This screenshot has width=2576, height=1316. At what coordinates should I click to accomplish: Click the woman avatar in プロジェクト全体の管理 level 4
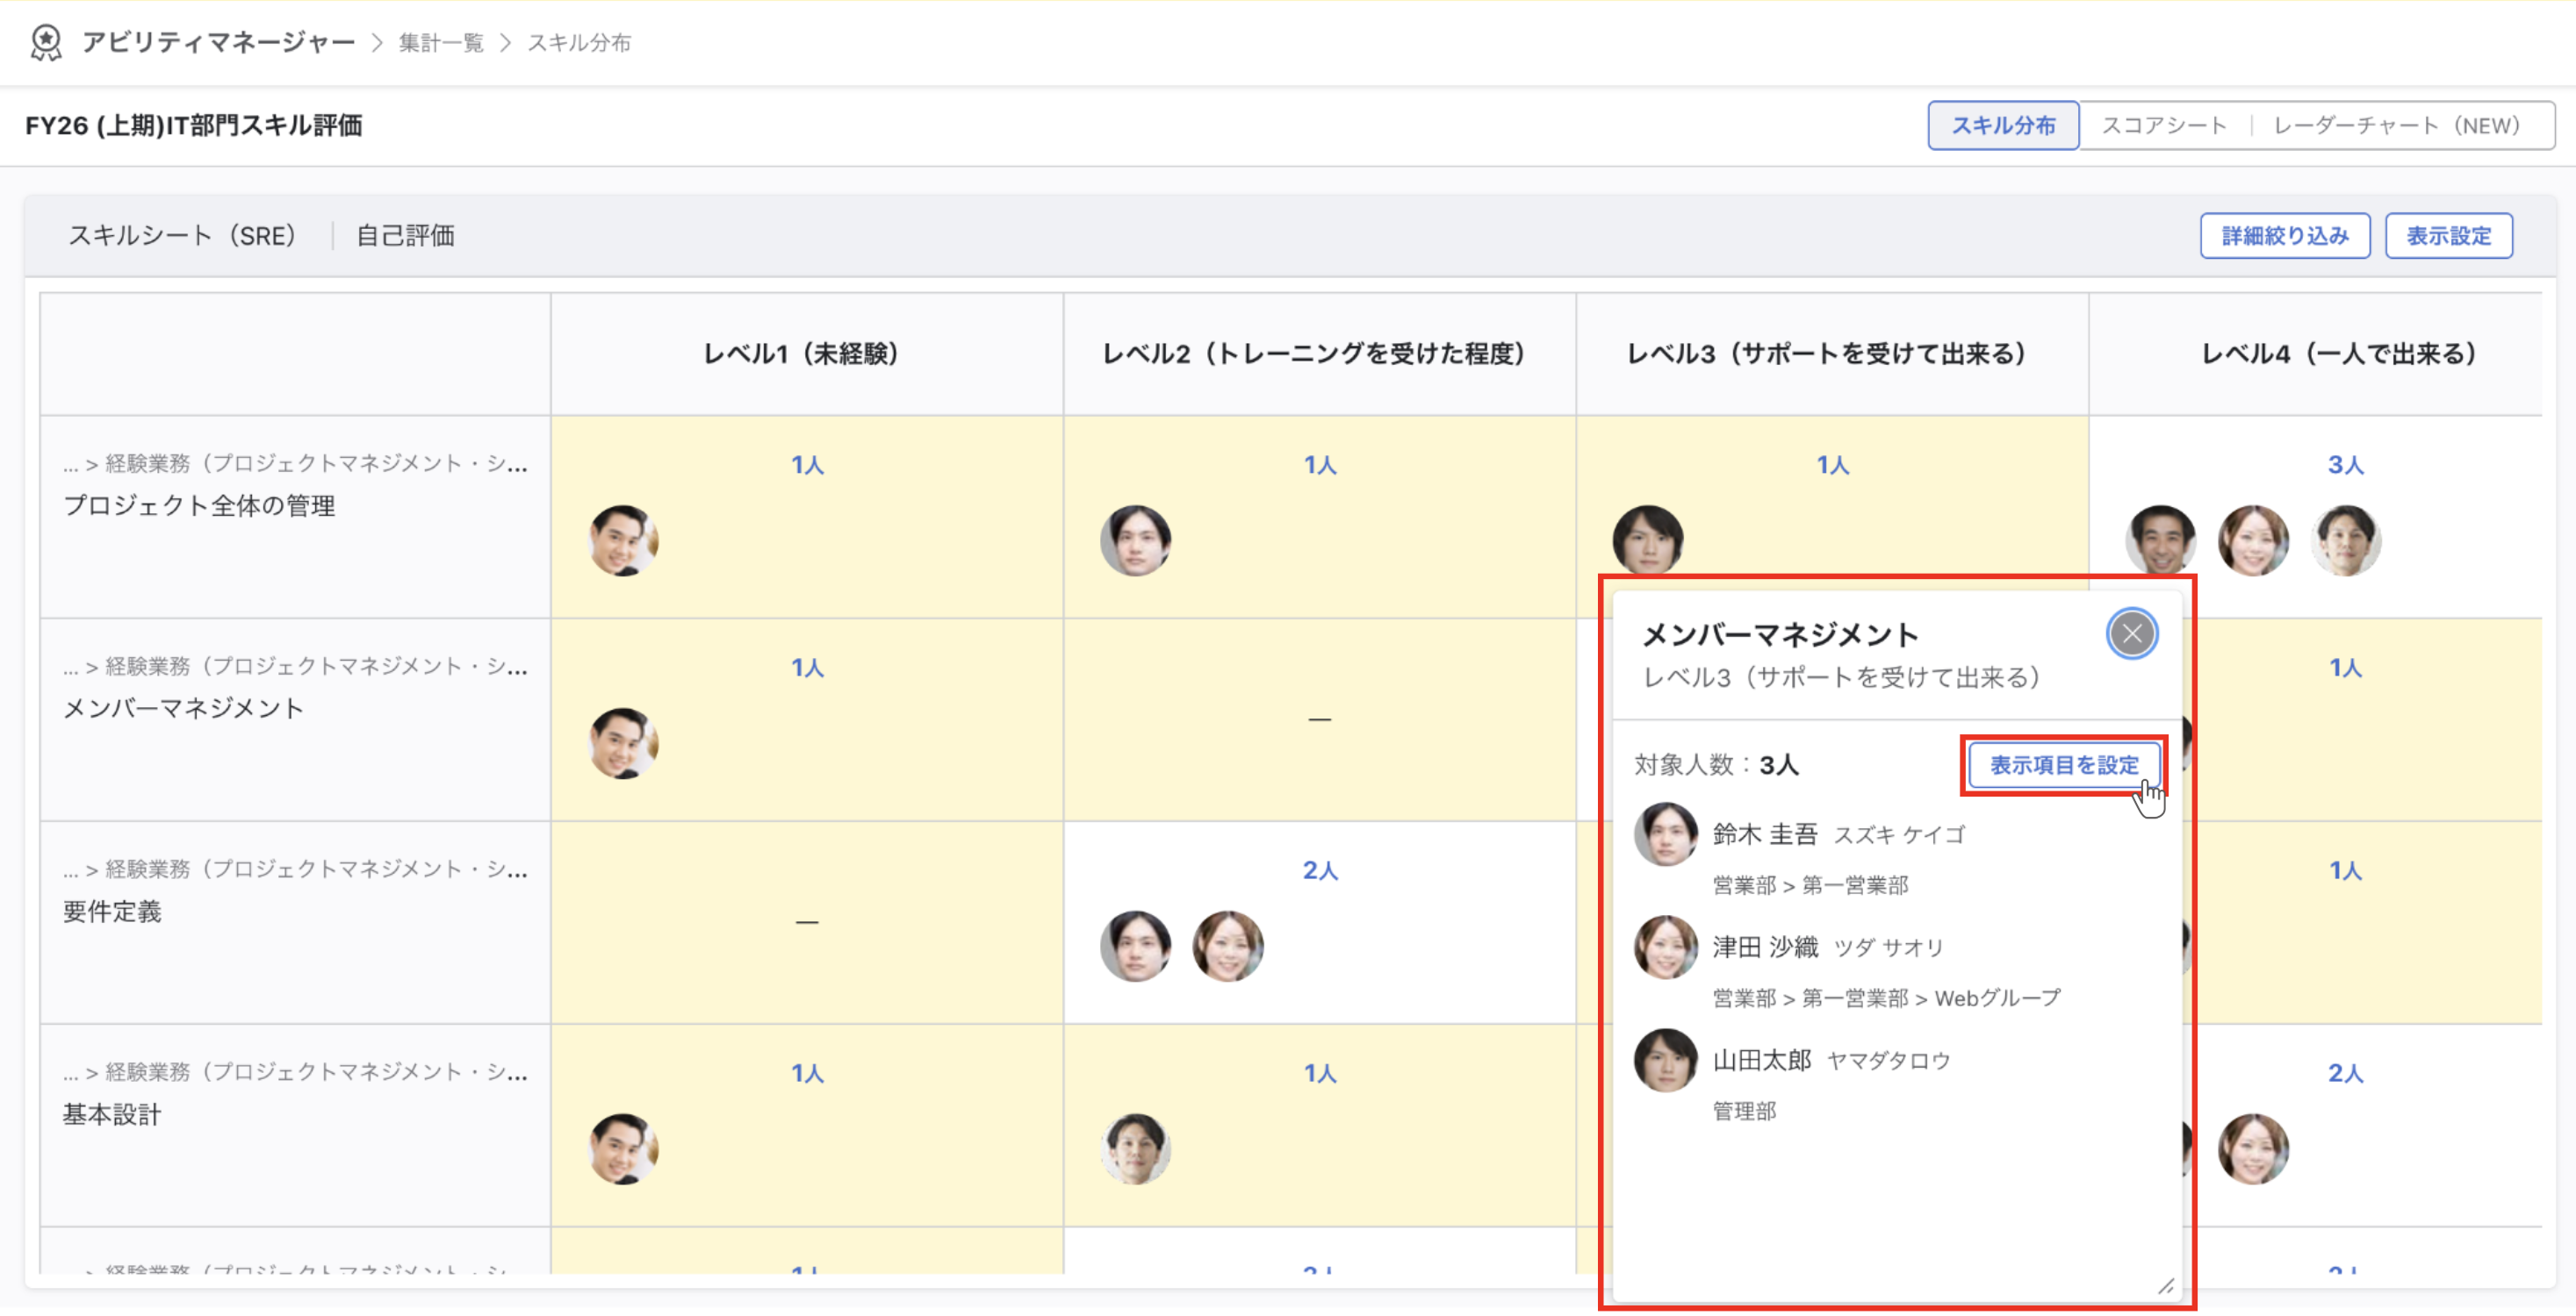pos(2252,540)
